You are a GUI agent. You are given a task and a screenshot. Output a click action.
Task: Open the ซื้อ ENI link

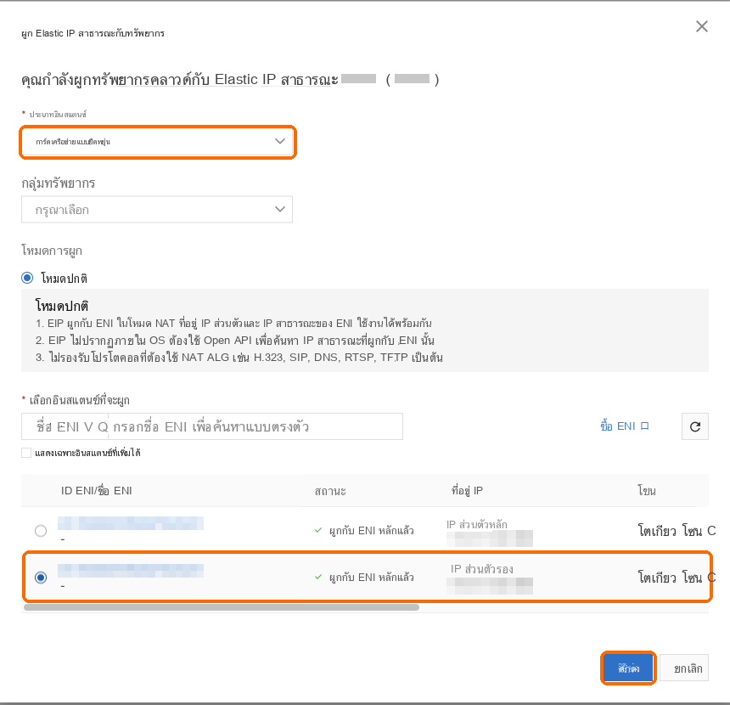click(x=624, y=426)
